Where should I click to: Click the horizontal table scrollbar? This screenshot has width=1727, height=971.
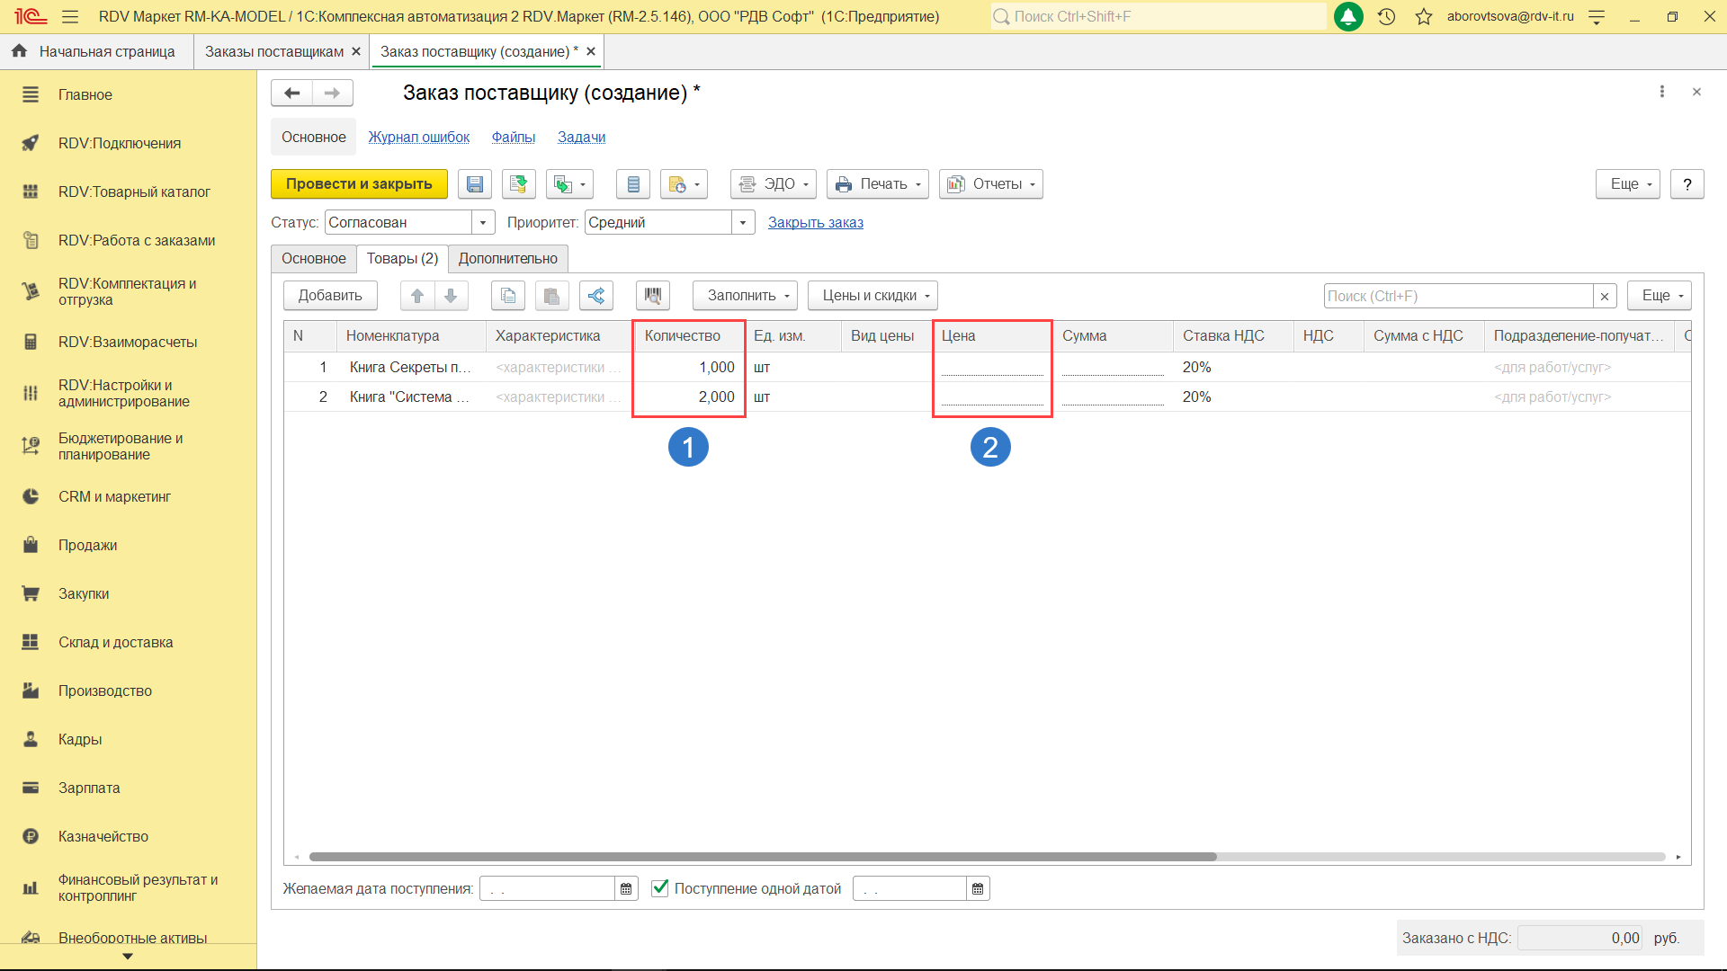point(762,857)
